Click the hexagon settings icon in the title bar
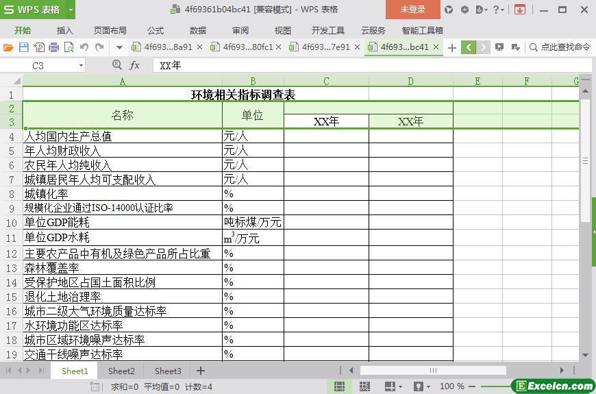The width and height of the screenshot is (596, 394). pos(464,10)
